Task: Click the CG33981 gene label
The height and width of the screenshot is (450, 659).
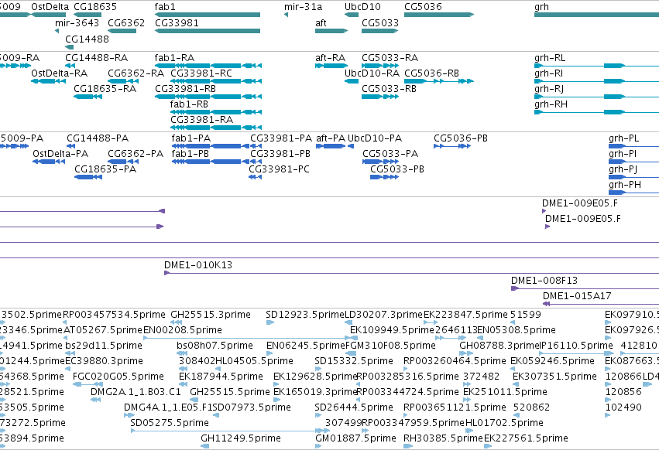Action: pos(177,22)
